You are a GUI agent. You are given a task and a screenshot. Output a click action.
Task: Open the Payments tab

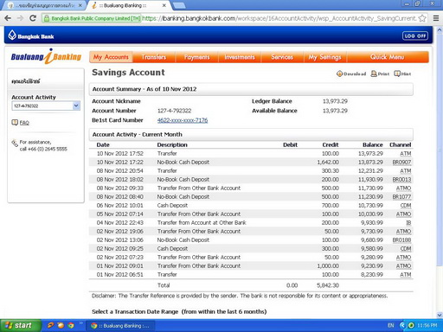[x=196, y=57]
